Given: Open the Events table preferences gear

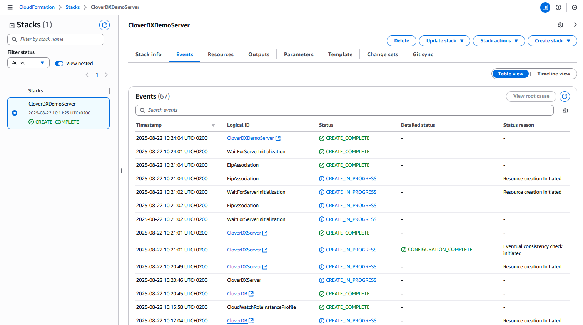Looking at the screenshot, I should [565, 111].
